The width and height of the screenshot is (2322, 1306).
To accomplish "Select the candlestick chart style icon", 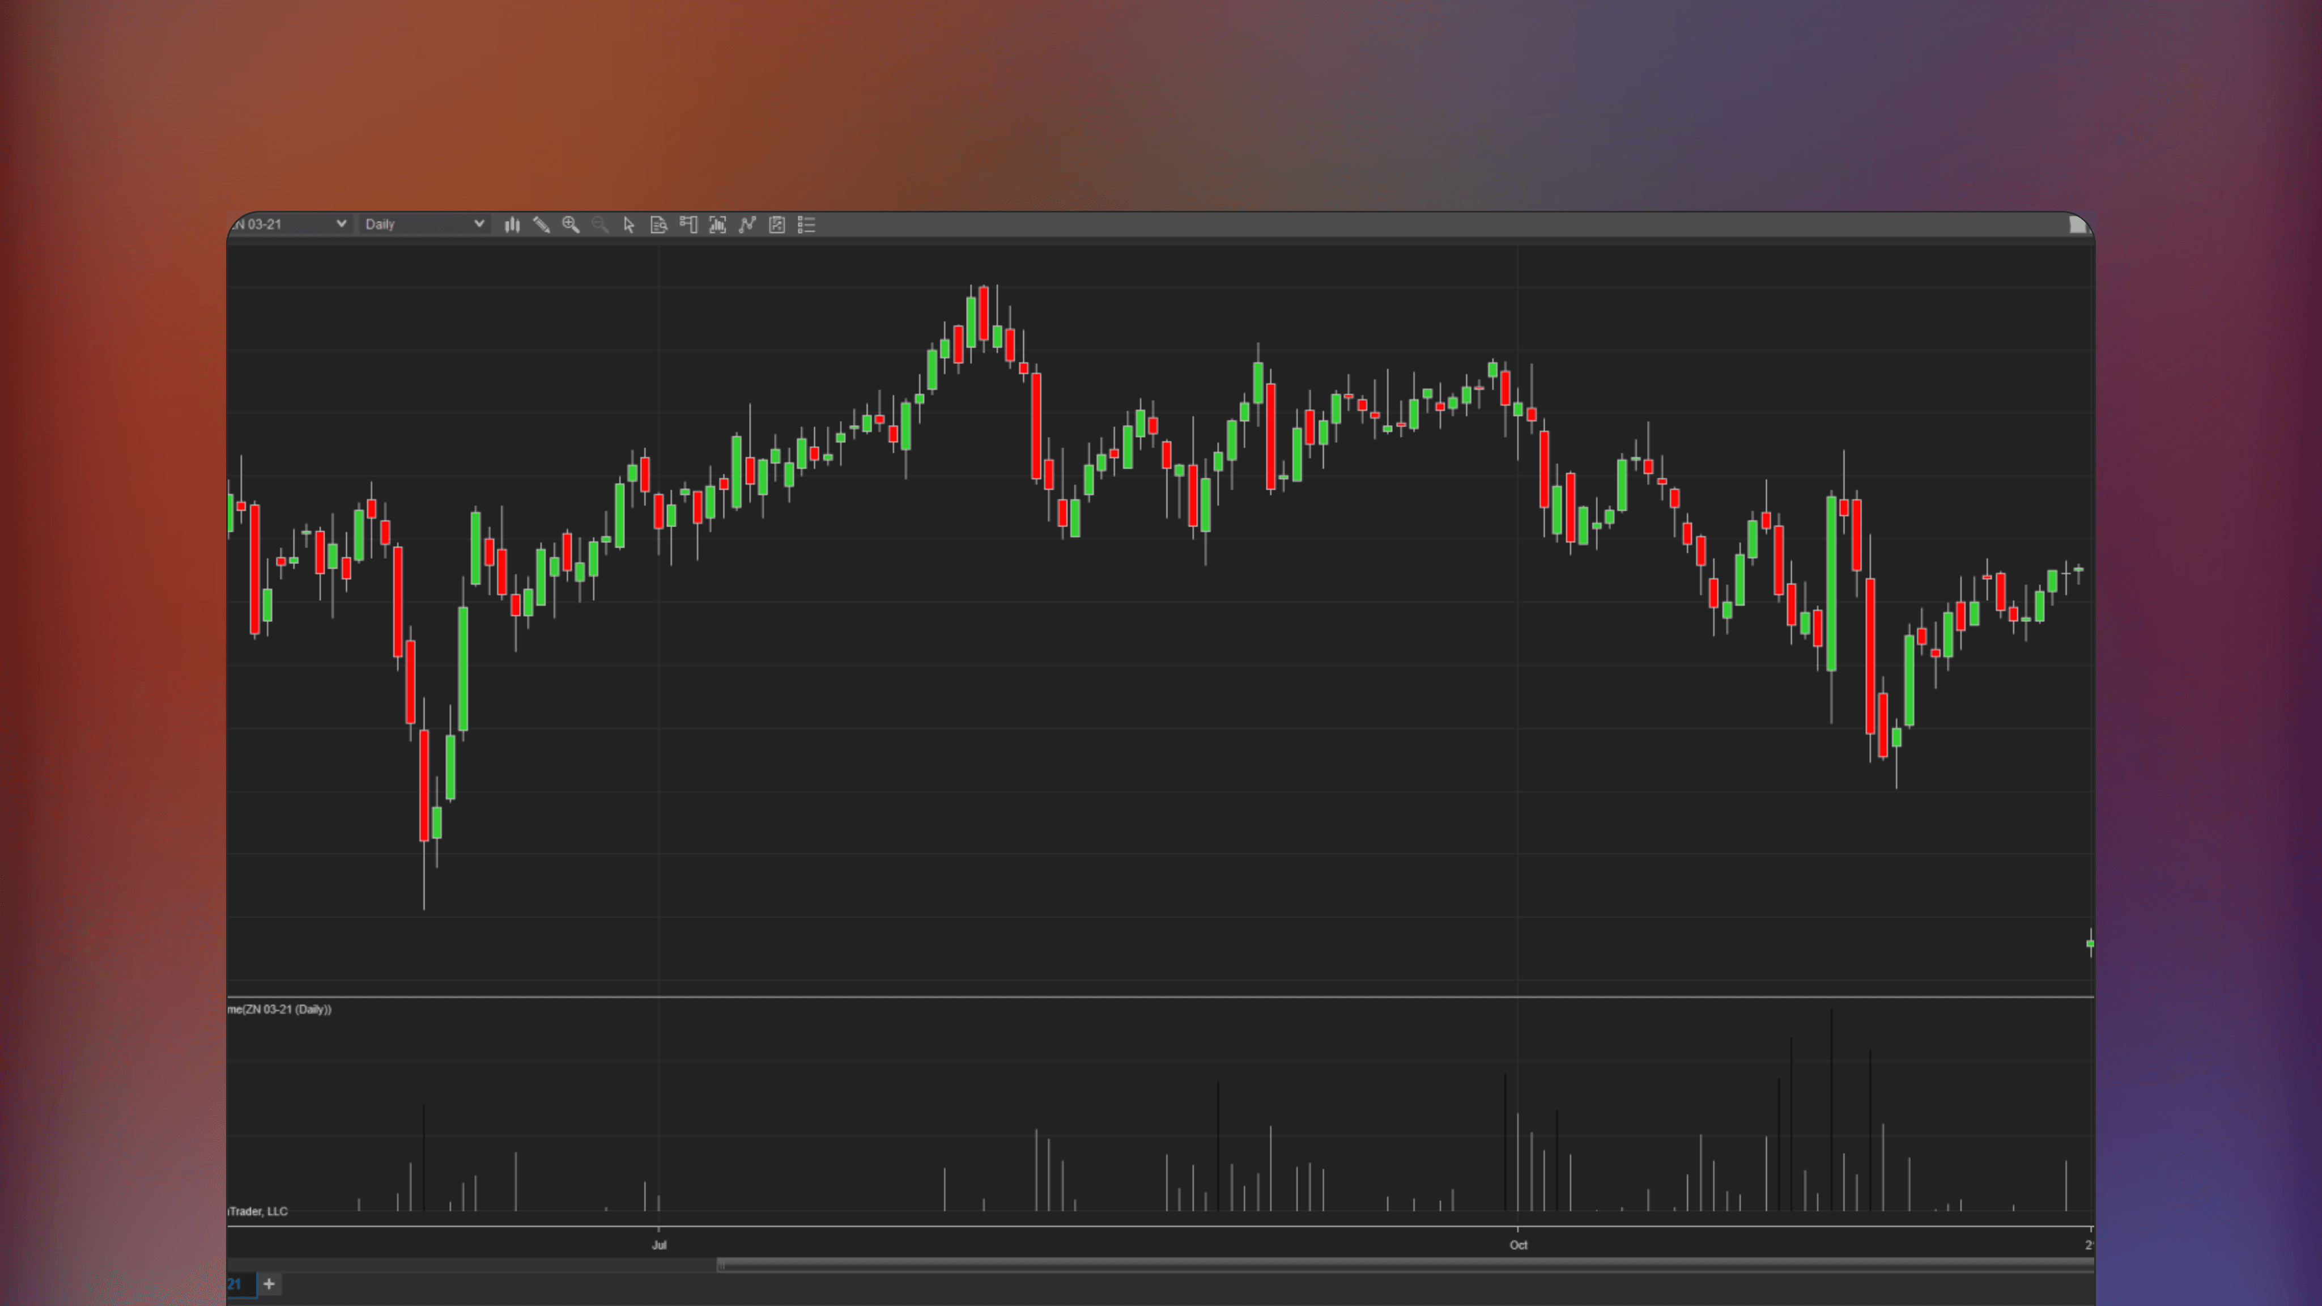I will point(511,224).
